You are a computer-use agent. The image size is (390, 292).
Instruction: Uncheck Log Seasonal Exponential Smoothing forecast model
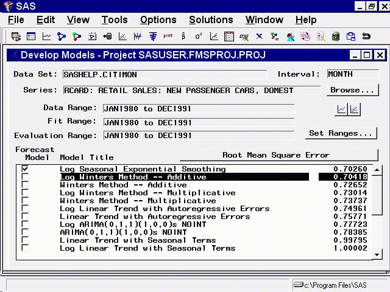point(25,169)
